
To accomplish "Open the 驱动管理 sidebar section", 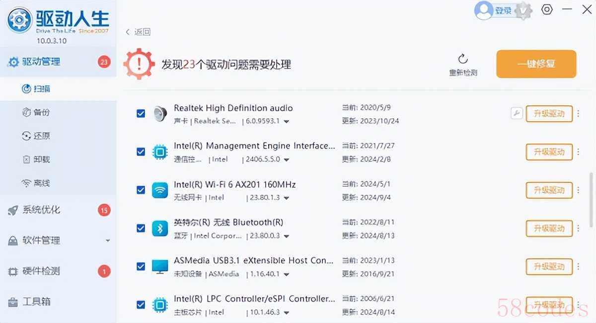I will click(x=58, y=62).
